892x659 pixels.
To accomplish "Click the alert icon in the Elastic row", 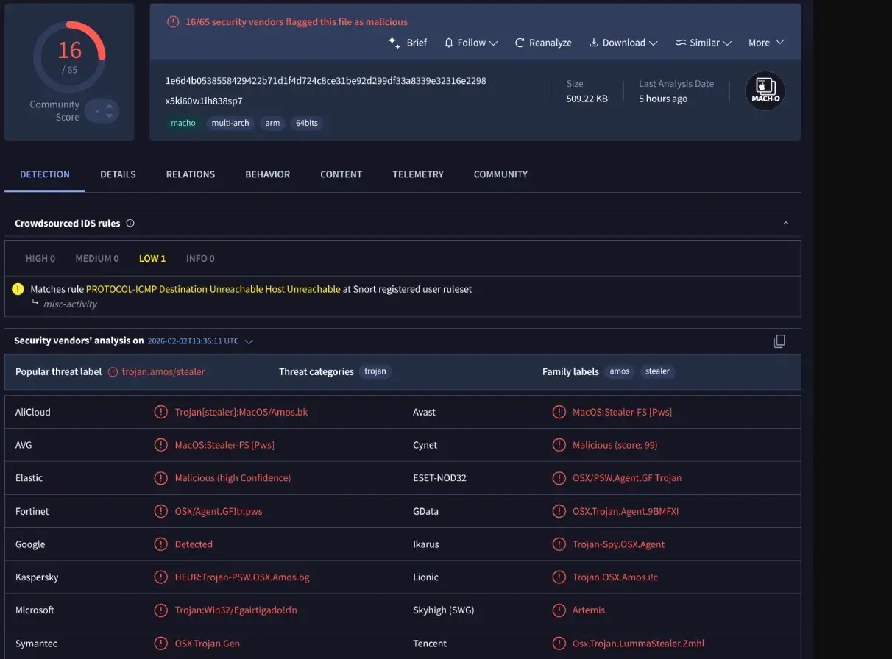I will (x=160, y=478).
